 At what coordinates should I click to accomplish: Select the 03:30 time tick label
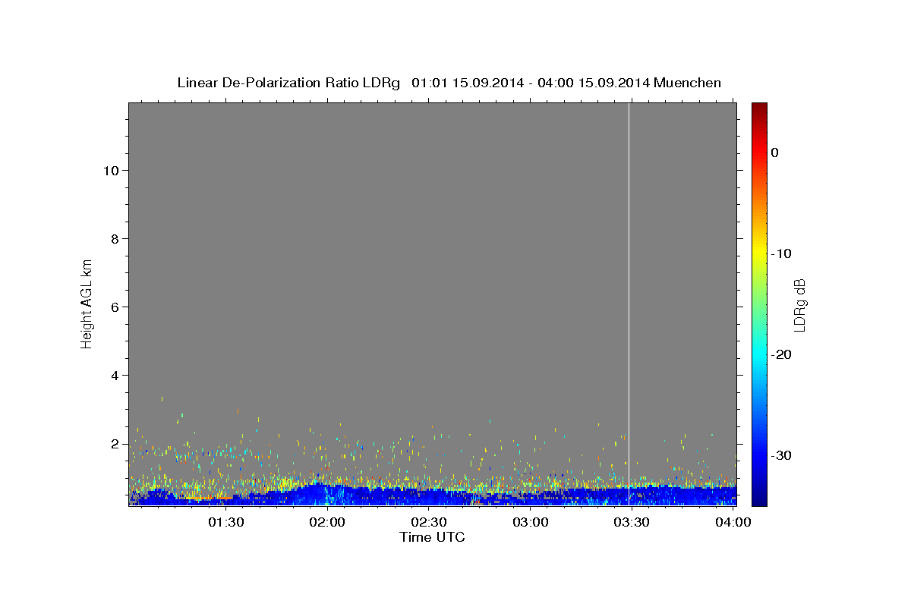[x=632, y=522]
